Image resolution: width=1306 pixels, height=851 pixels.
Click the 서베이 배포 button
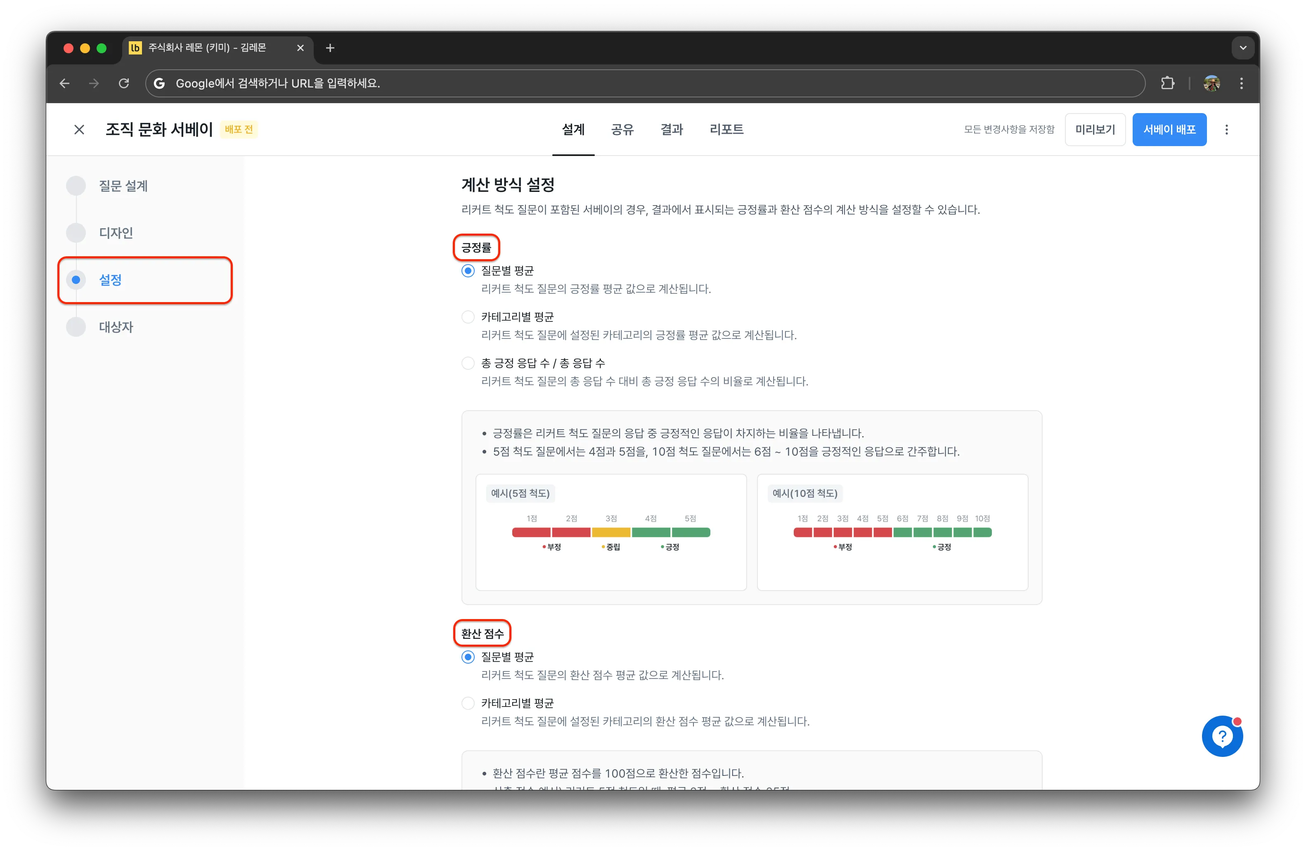[1169, 130]
